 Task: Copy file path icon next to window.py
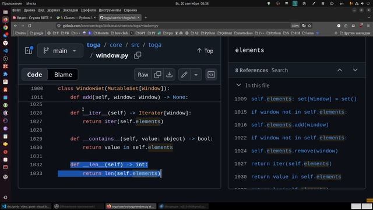138,55
